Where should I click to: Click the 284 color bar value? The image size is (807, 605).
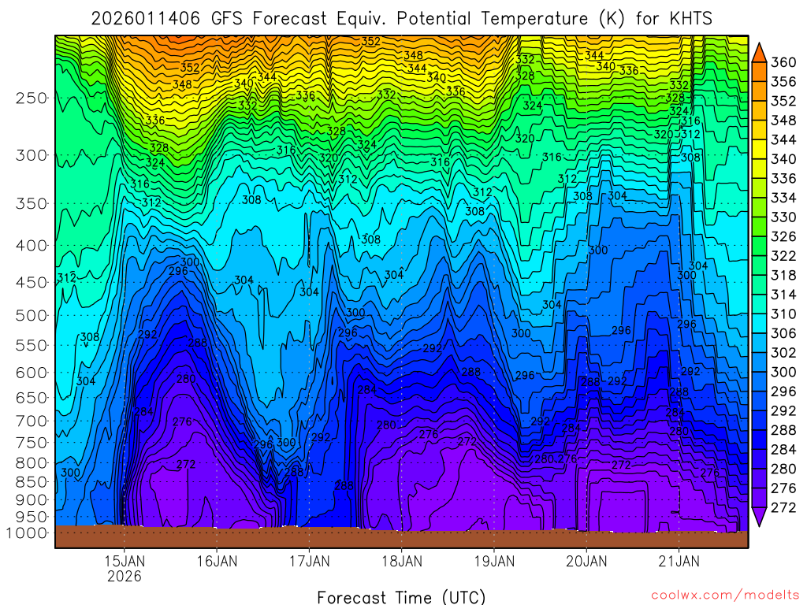pos(783,450)
